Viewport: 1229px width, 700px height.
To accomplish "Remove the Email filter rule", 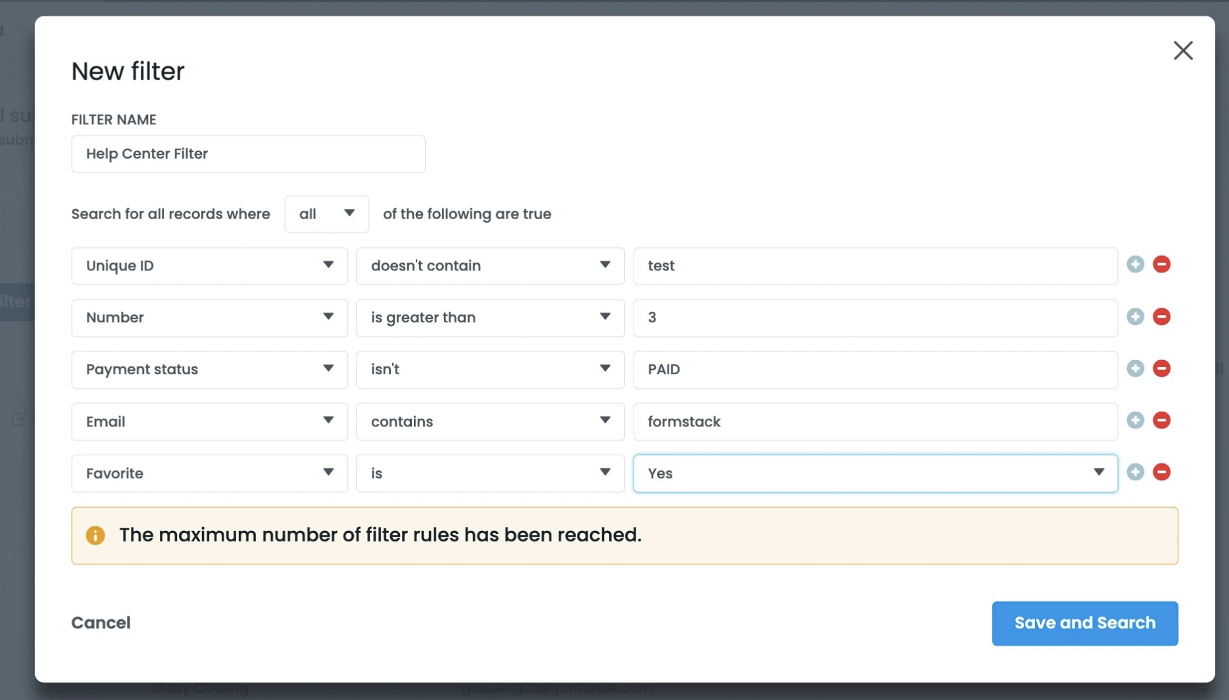I will click(1161, 420).
